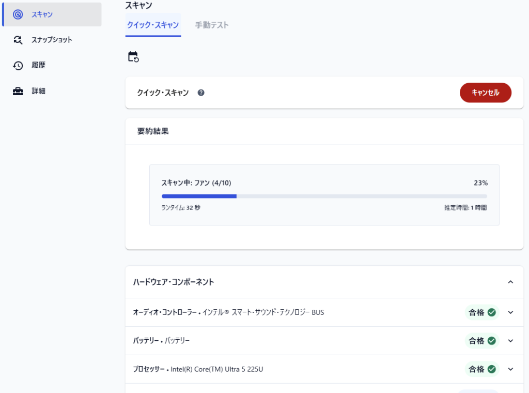The width and height of the screenshot is (529, 393).
Task: Go to 履歴 label in the sidebar
Action: (39, 66)
